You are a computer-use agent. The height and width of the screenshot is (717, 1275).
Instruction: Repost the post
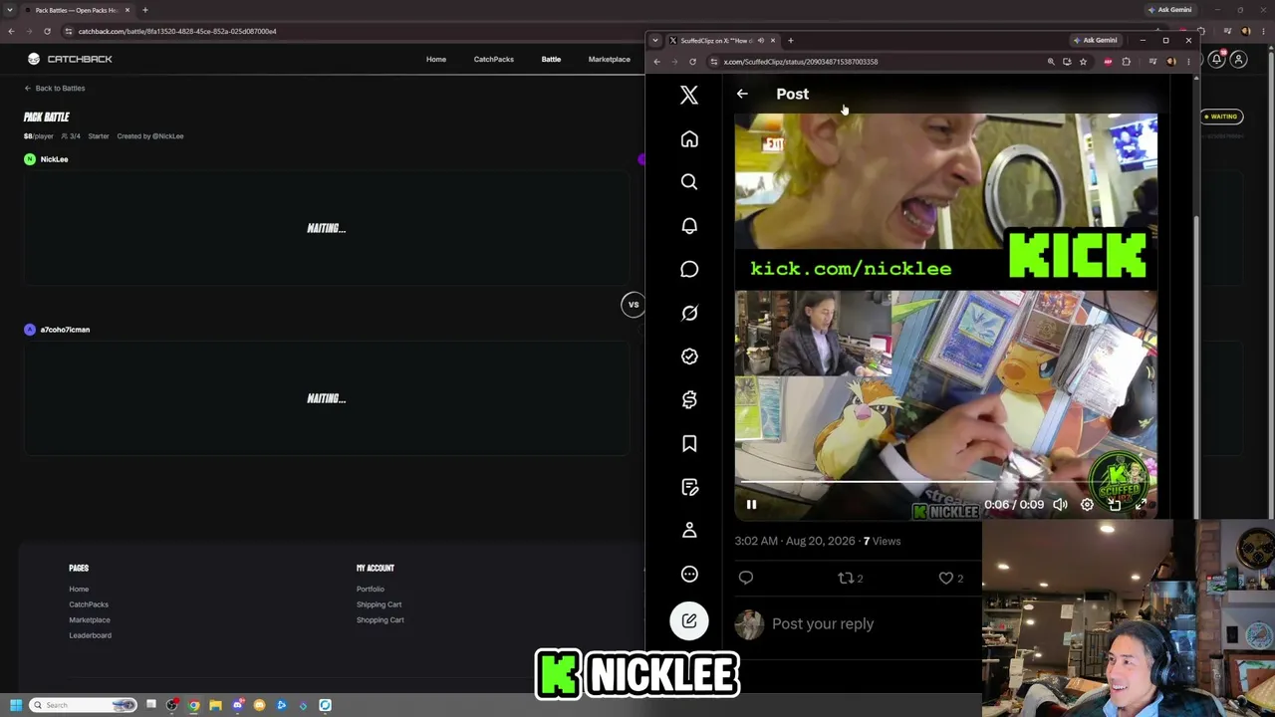pos(850,578)
